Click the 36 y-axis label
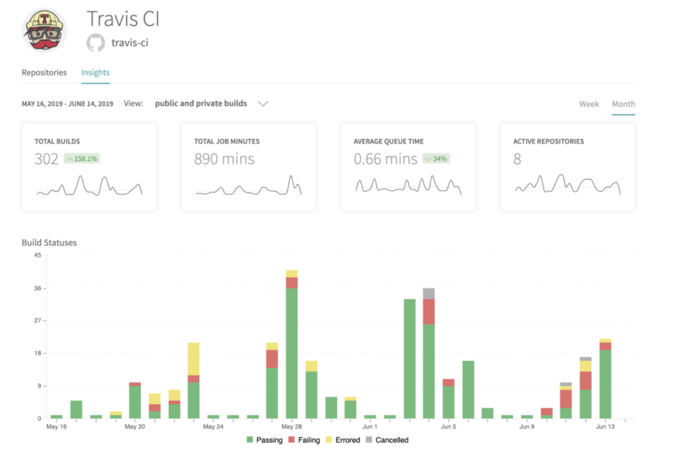The height and width of the screenshot is (458, 687). (38, 288)
